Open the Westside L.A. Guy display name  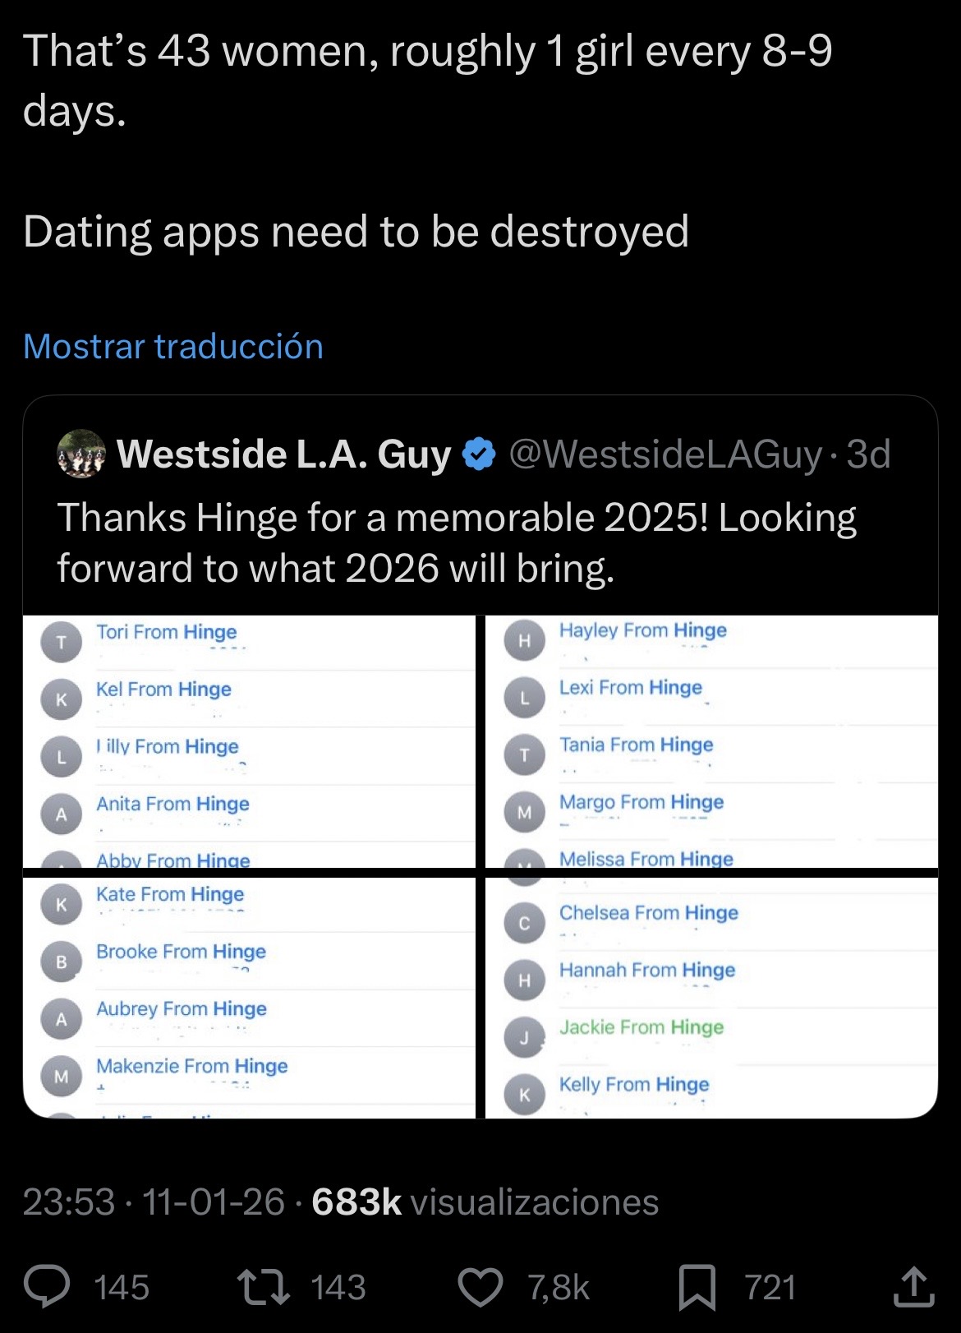point(284,454)
